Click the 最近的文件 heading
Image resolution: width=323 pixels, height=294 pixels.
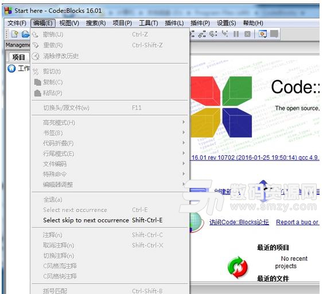[273, 279]
